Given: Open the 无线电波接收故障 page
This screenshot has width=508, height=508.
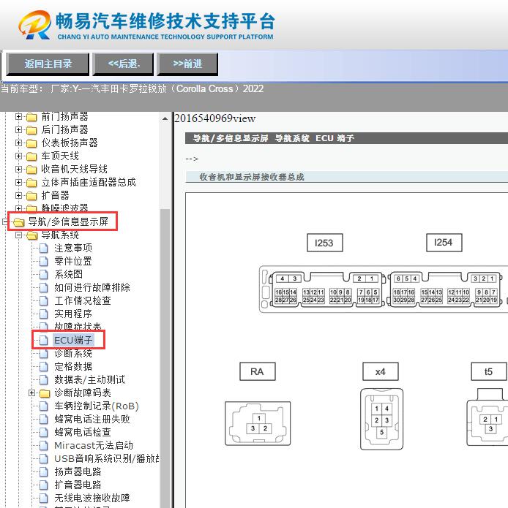Looking at the screenshot, I should click(92, 498).
